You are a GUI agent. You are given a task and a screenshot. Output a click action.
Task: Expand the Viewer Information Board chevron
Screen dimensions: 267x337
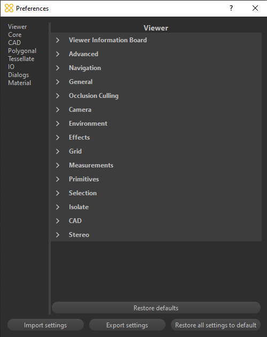point(58,40)
